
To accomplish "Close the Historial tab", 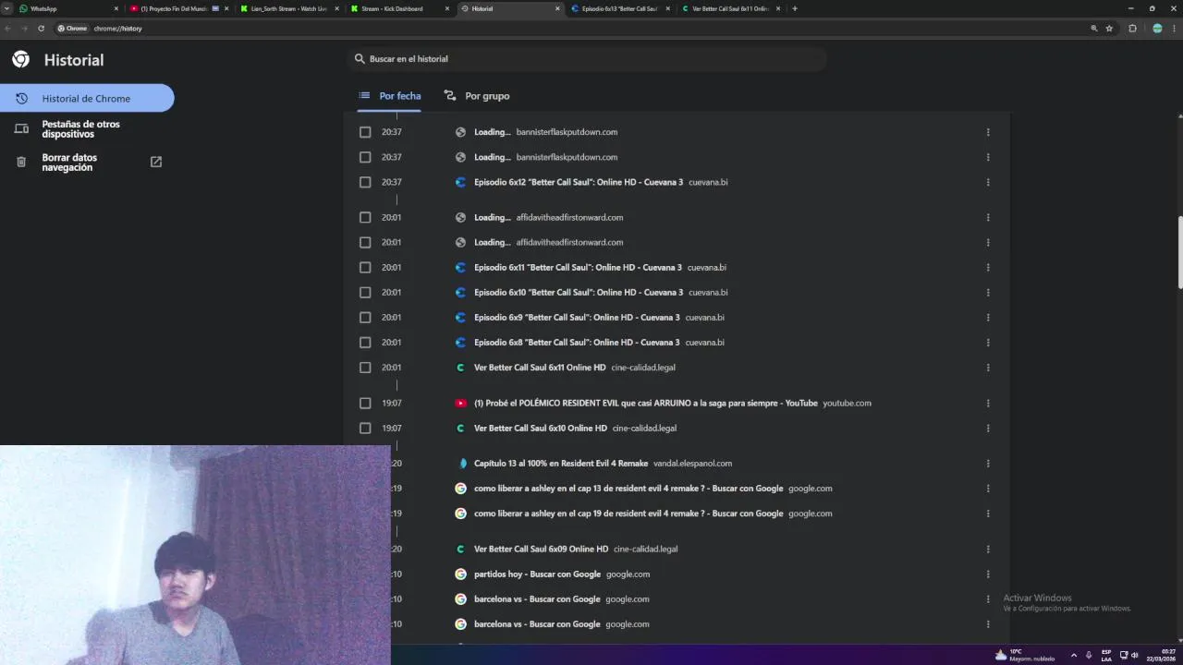I will click(557, 8).
